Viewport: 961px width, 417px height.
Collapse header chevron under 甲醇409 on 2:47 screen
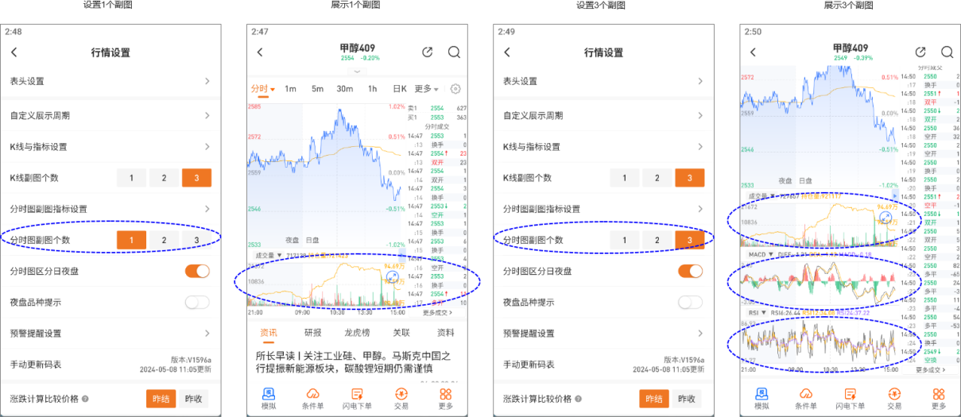click(357, 71)
